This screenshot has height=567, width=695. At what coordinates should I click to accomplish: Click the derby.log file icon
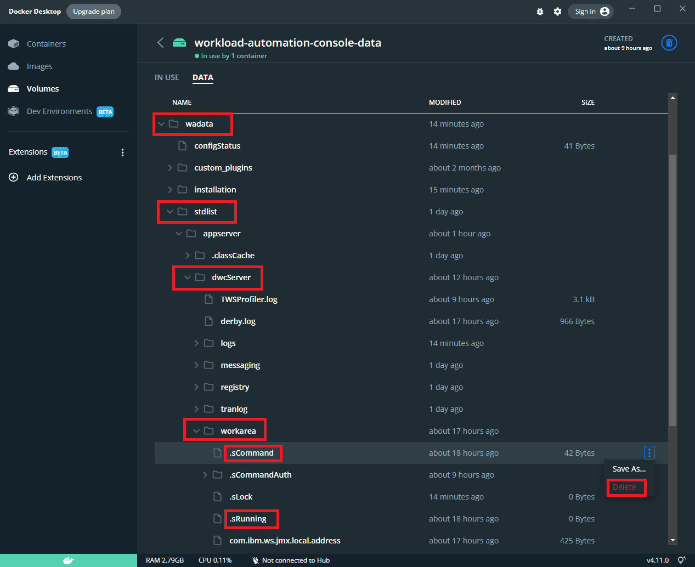click(x=208, y=321)
